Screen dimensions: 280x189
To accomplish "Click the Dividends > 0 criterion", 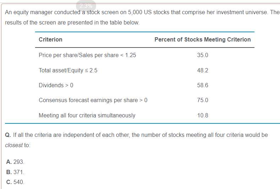I will tap(56, 85).
